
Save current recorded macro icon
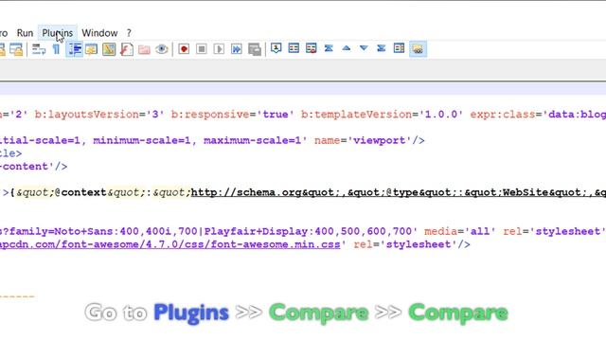coord(255,49)
